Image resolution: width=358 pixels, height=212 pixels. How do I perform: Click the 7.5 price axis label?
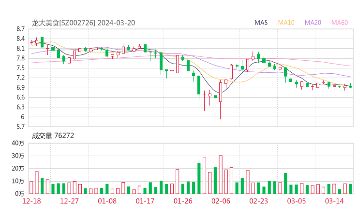coord(20,68)
